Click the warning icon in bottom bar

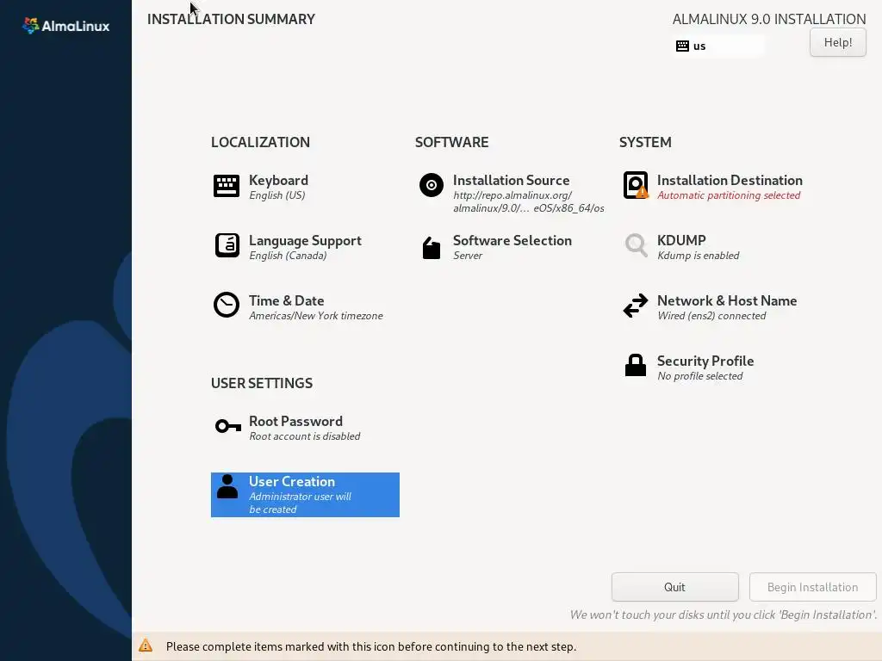point(146,646)
